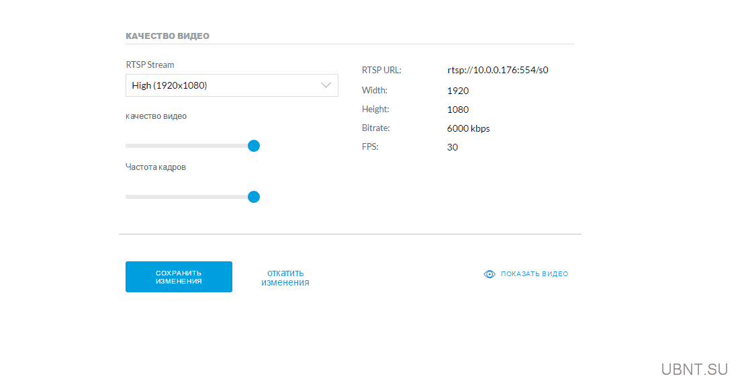Screen dimensions: 740x387
Task: Click the откатить изменения link
Action: coord(285,278)
